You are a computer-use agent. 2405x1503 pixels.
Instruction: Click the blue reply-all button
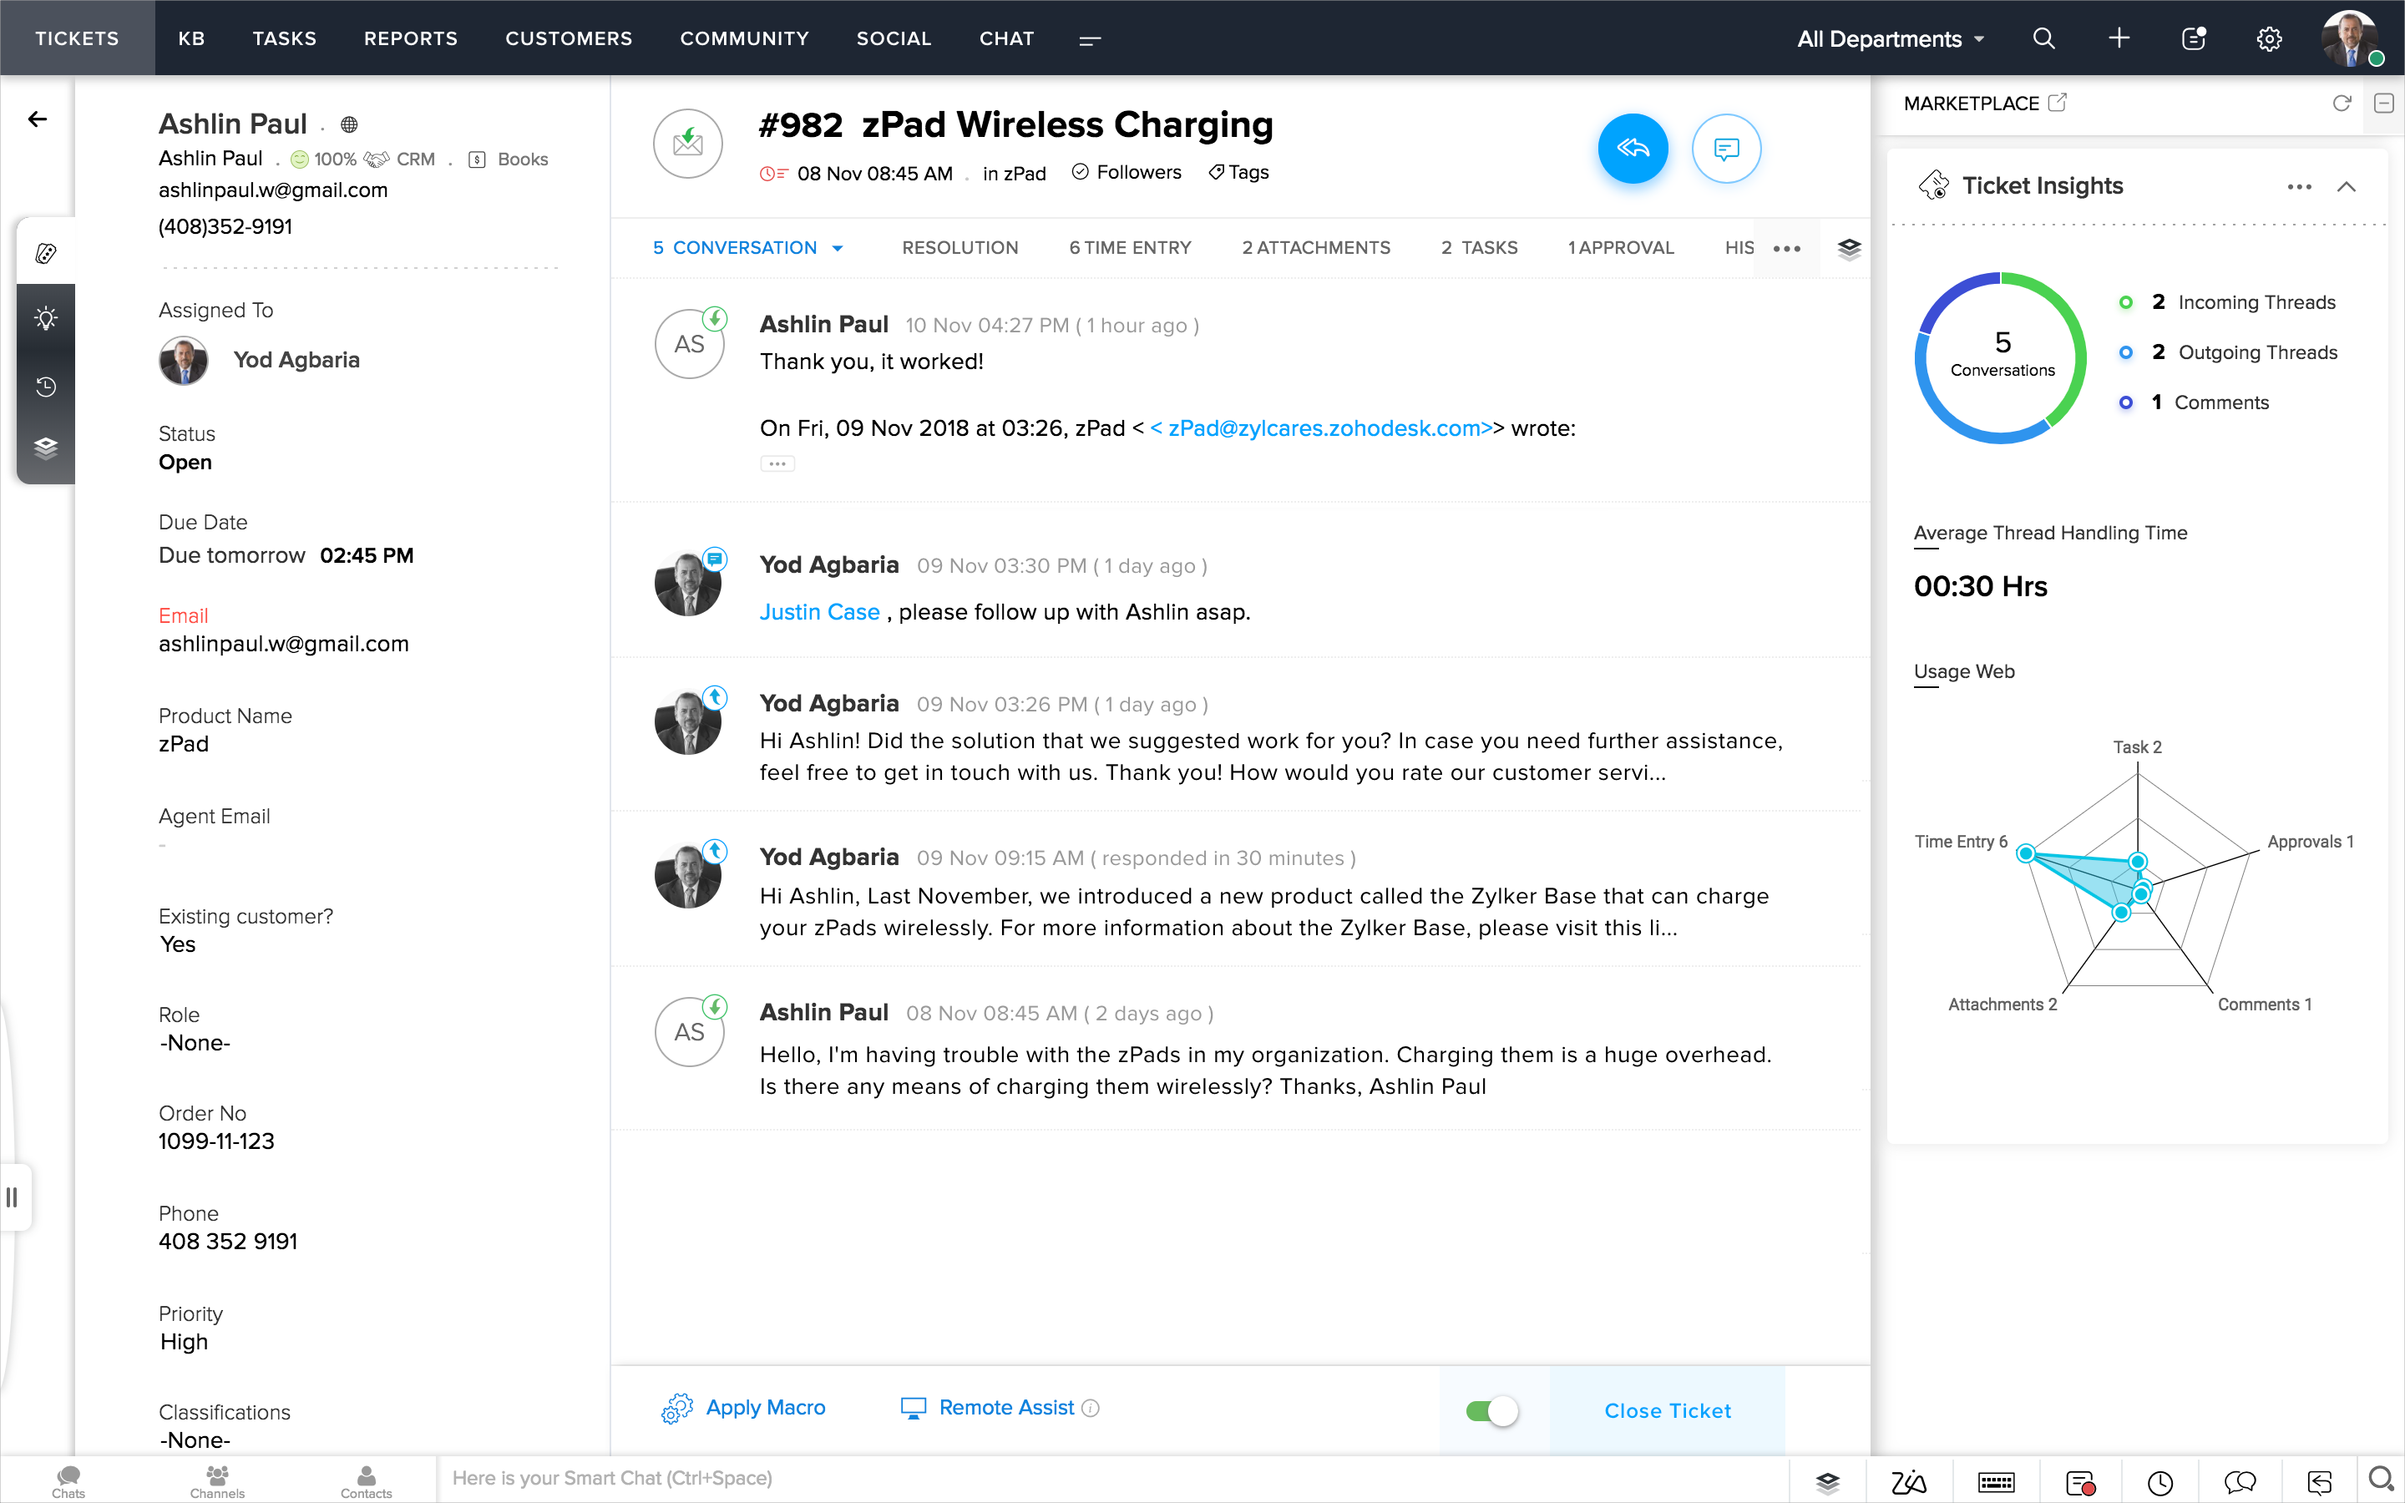[x=1632, y=149]
